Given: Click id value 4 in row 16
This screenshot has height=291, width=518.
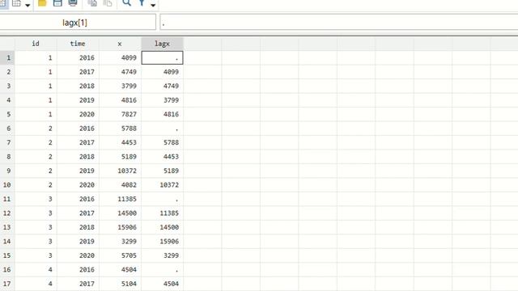Looking at the screenshot, I should tap(36, 269).
